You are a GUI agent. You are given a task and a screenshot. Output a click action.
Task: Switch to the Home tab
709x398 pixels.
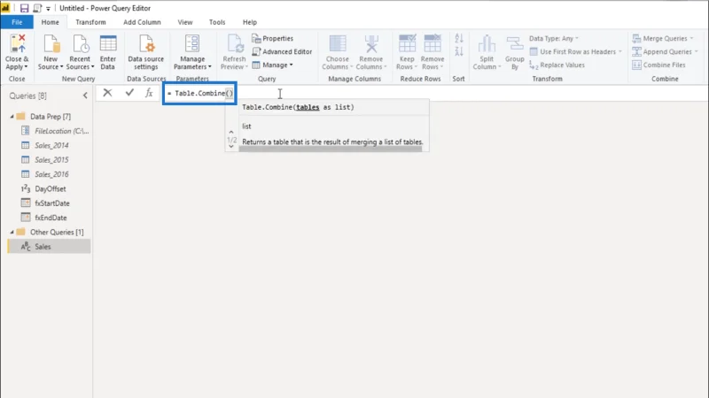(x=51, y=22)
